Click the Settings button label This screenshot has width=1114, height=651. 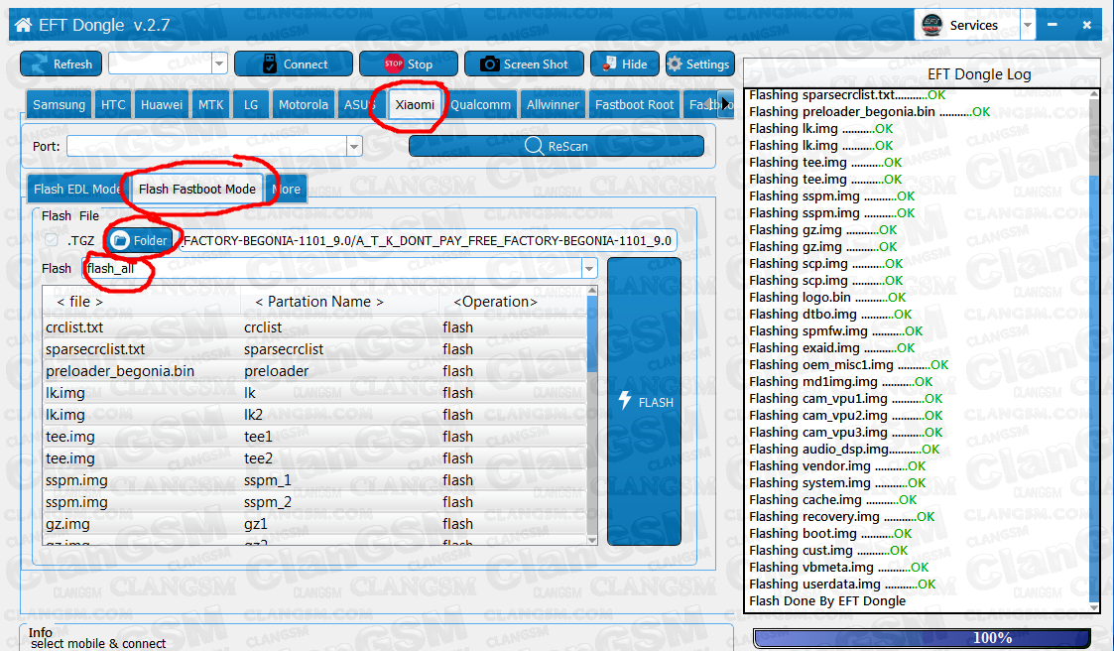point(707,64)
